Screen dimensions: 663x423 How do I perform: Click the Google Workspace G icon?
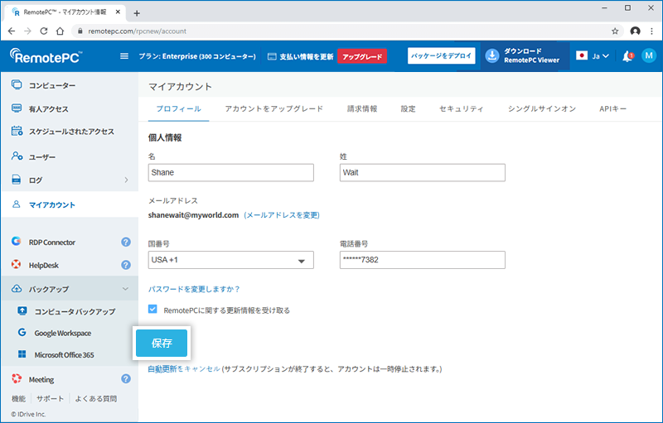click(22, 332)
